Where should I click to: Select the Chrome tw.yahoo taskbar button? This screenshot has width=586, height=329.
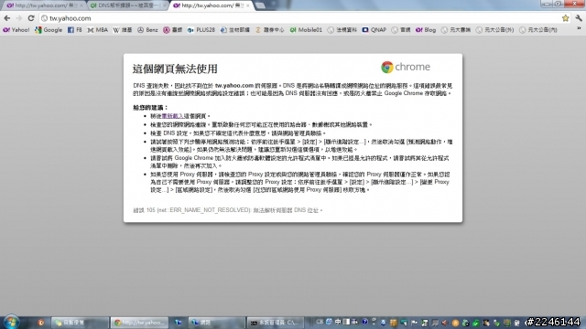tap(139, 323)
